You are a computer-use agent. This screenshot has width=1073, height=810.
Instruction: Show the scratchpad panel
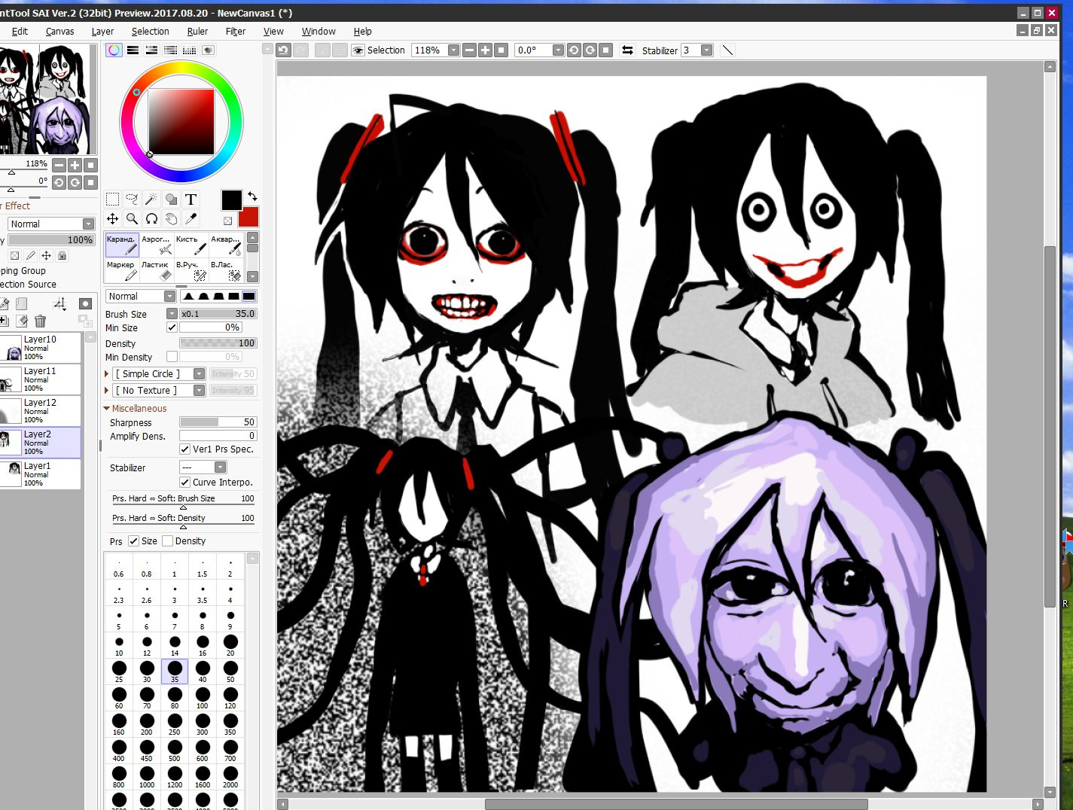click(x=208, y=50)
